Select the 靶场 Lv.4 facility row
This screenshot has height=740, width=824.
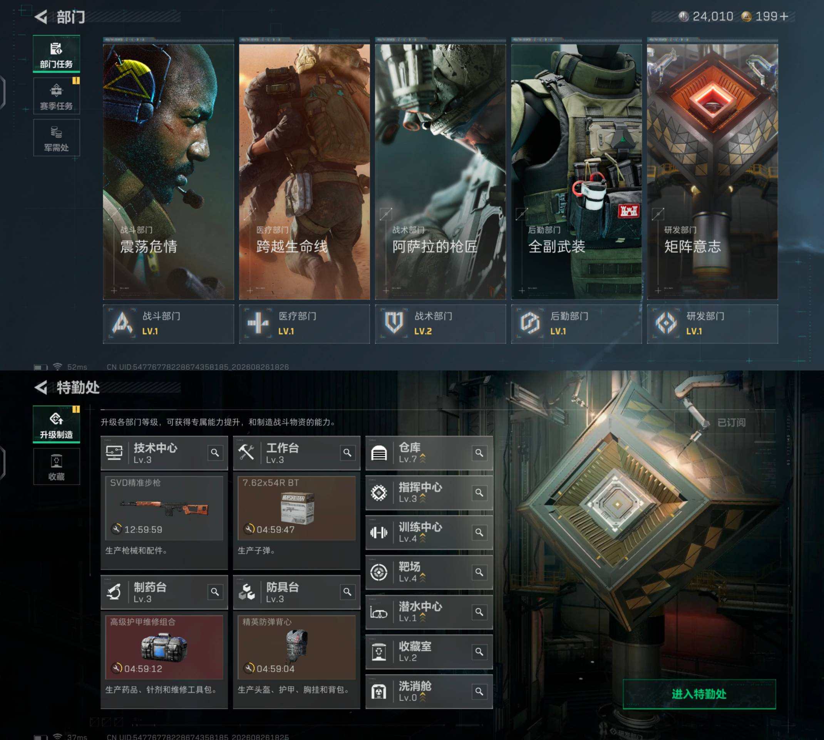click(x=429, y=572)
